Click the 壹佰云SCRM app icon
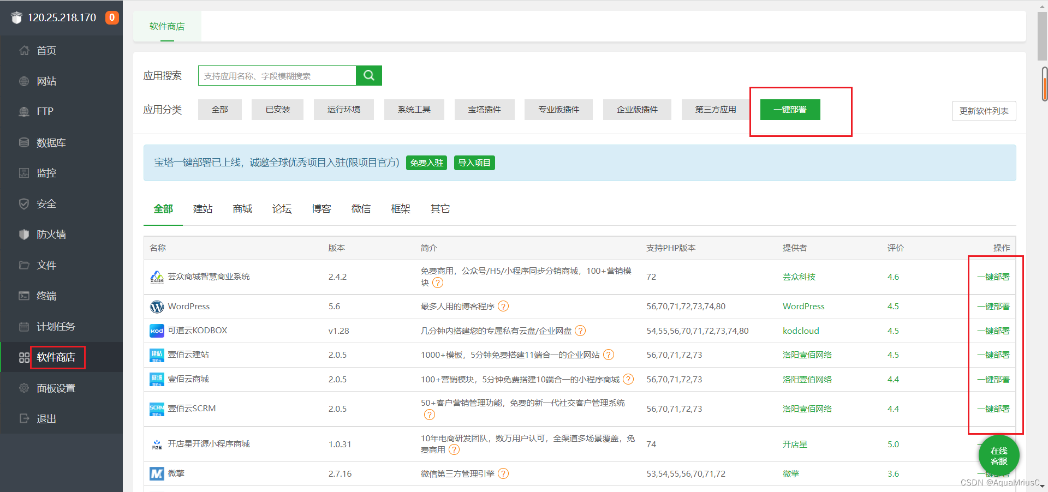Screen dimensions: 1048x492 [x=157, y=409]
